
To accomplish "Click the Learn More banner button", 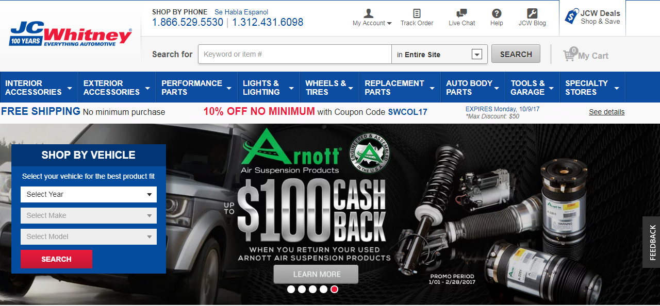I will pyautogui.click(x=316, y=274).
